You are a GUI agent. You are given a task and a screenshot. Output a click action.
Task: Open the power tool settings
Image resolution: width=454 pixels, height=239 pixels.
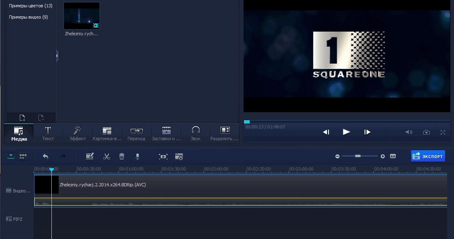coord(179,157)
